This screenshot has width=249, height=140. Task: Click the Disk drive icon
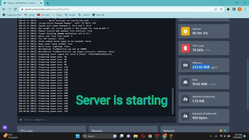[x=185, y=82]
